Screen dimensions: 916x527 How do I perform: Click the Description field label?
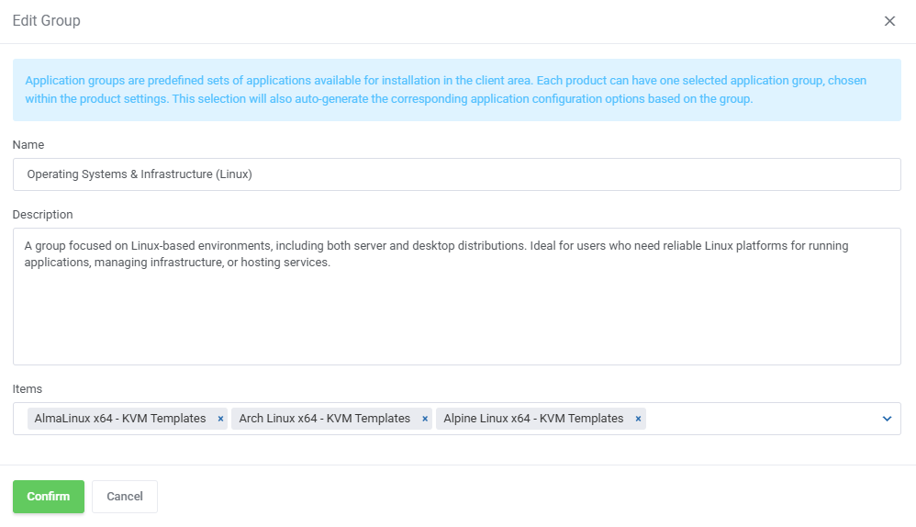point(43,215)
